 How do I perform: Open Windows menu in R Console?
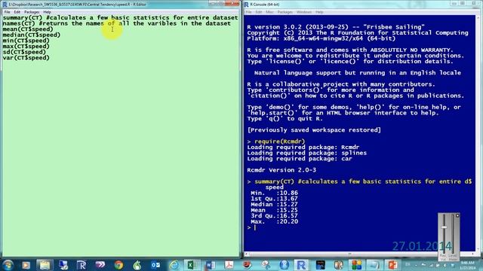point(304,12)
